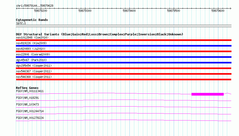239x136 pixels.
Task: Select variant label dgv295n54 (Cooper2011)
Action: (34, 66)
